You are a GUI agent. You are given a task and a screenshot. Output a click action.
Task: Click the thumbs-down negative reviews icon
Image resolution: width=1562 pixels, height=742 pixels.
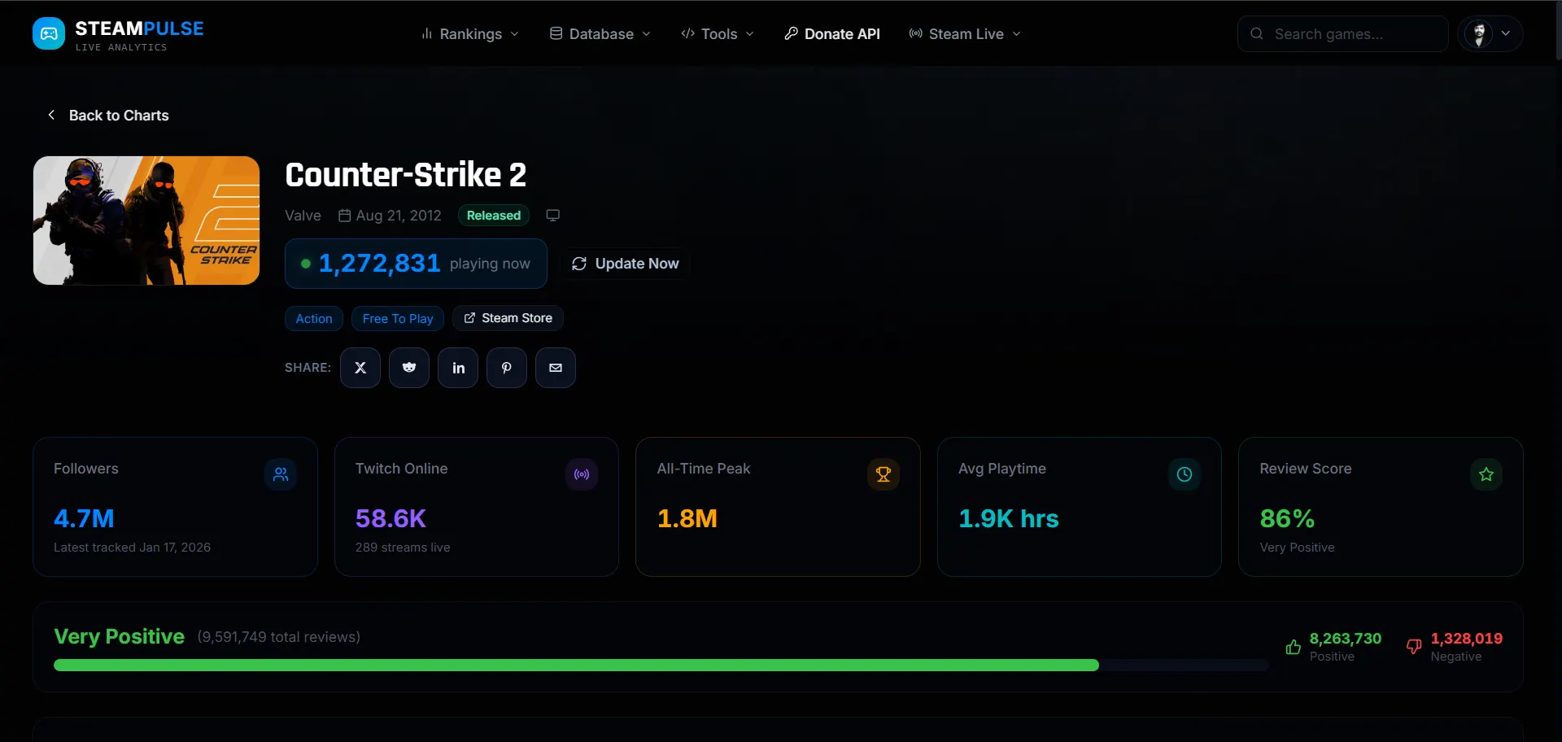(1414, 647)
